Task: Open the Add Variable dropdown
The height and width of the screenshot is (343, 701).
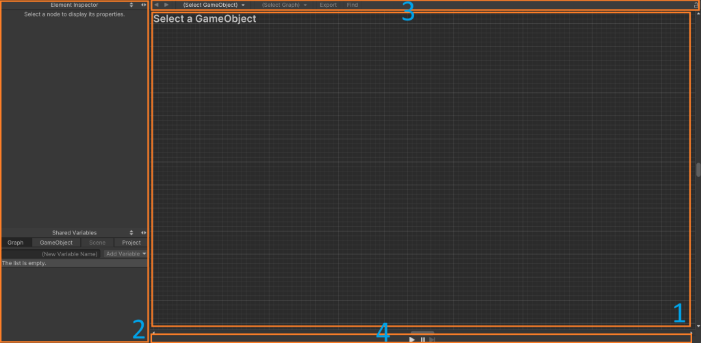Action: click(126, 253)
